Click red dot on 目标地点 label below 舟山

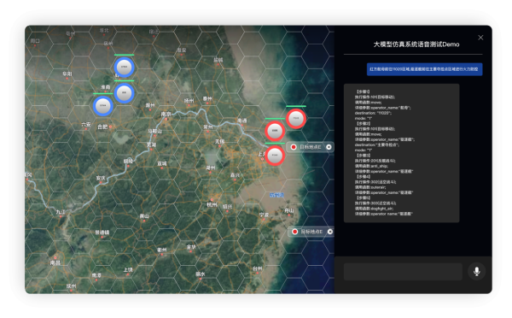point(294,232)
